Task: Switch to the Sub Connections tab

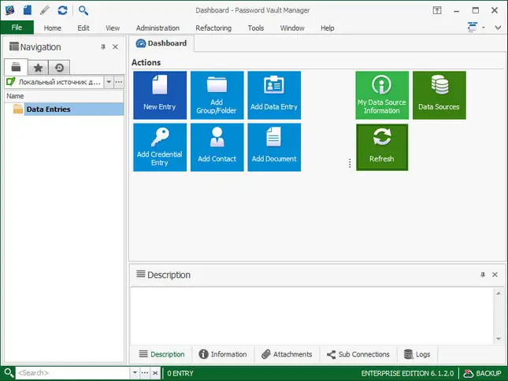Action: click(x=358, y=354)
